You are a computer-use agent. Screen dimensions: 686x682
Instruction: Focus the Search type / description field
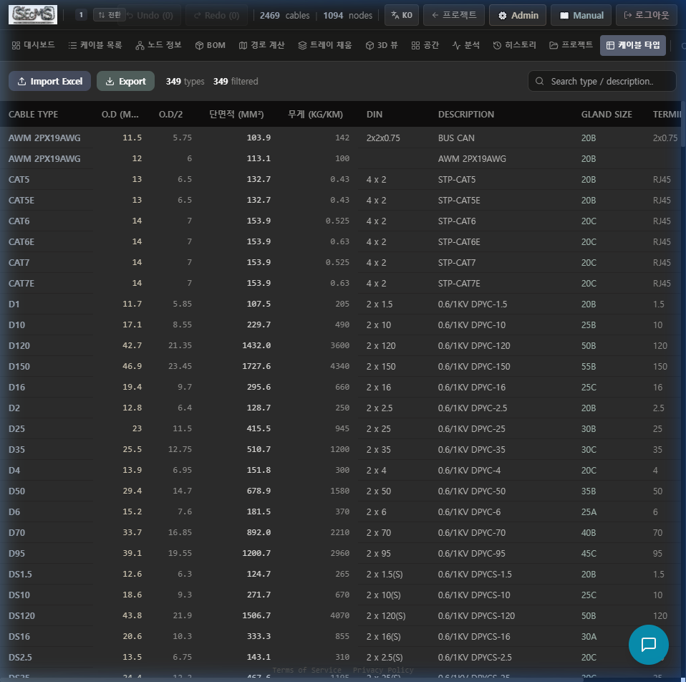602,82
